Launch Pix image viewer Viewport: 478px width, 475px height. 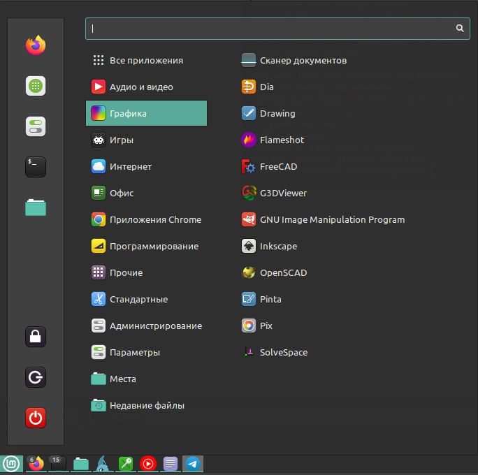point(257,326)
